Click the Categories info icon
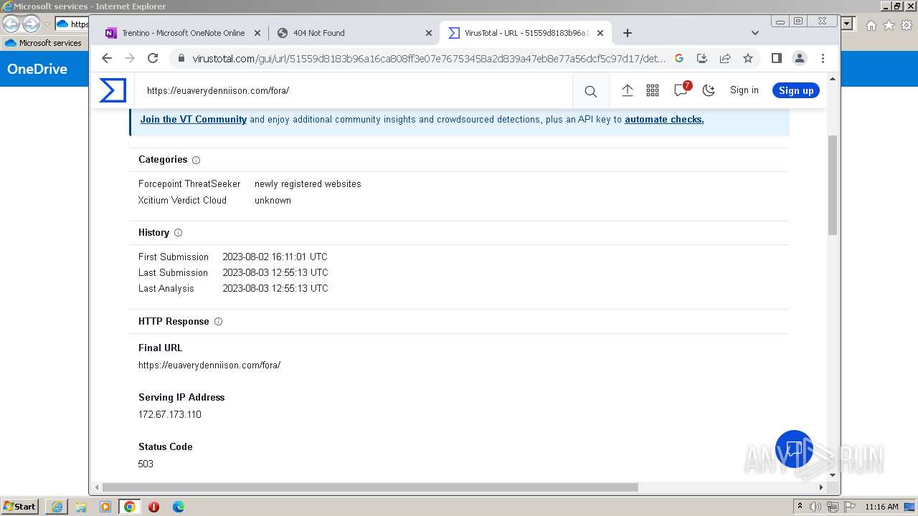Image resolution: width=918 pixels, height=516 pixels. point(196,161)
